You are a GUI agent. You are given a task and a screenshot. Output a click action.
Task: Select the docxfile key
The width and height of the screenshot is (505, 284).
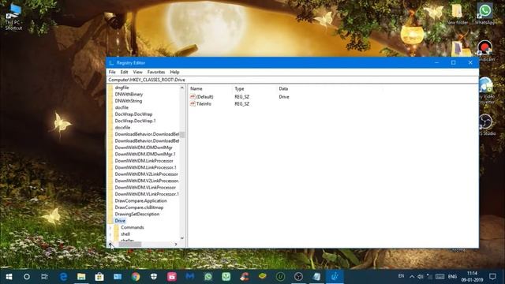click(x=123, y=128)
